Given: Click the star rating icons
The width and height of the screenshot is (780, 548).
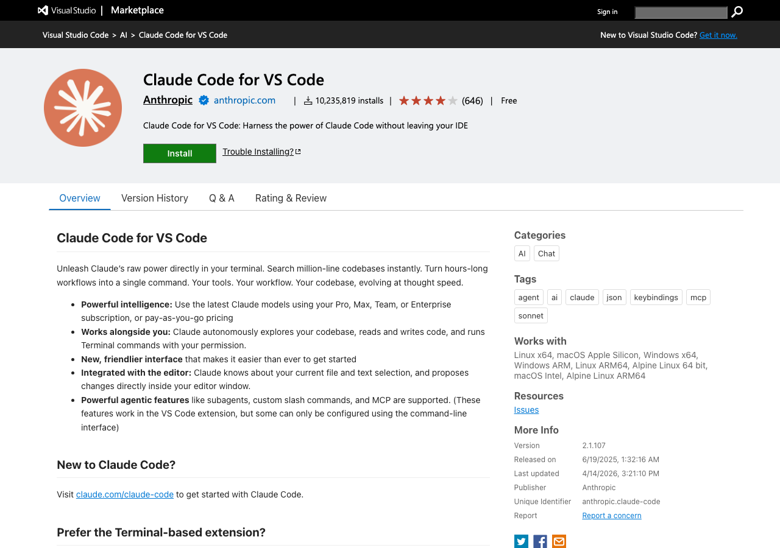Looking at the screenshot, I should (428, 100).
